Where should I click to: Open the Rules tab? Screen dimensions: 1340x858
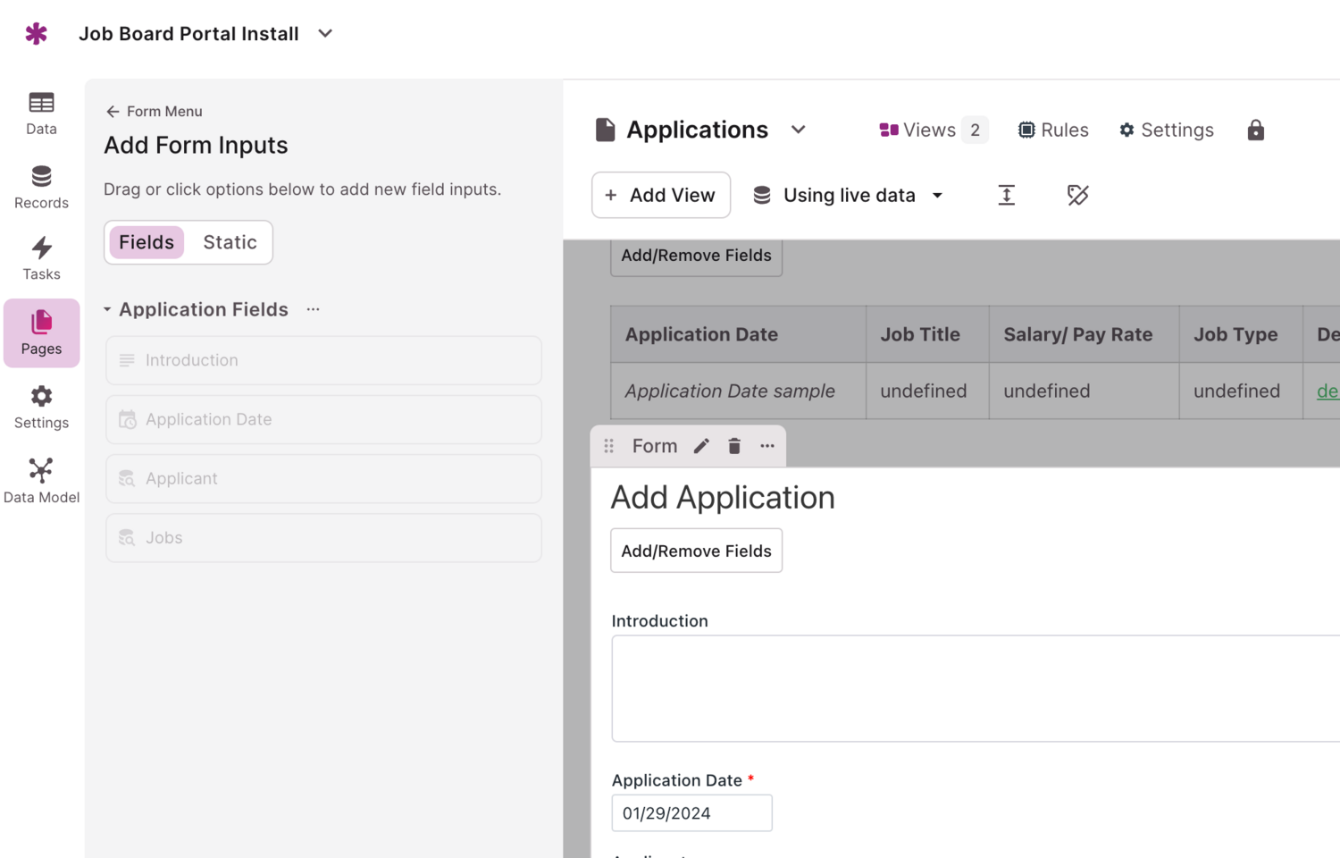pyautogui.click(x=1053, y=130)
